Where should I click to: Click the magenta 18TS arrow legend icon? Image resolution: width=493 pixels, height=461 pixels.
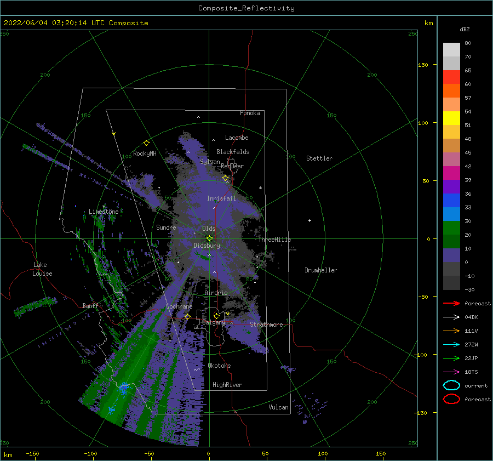[x=451, y=372]
